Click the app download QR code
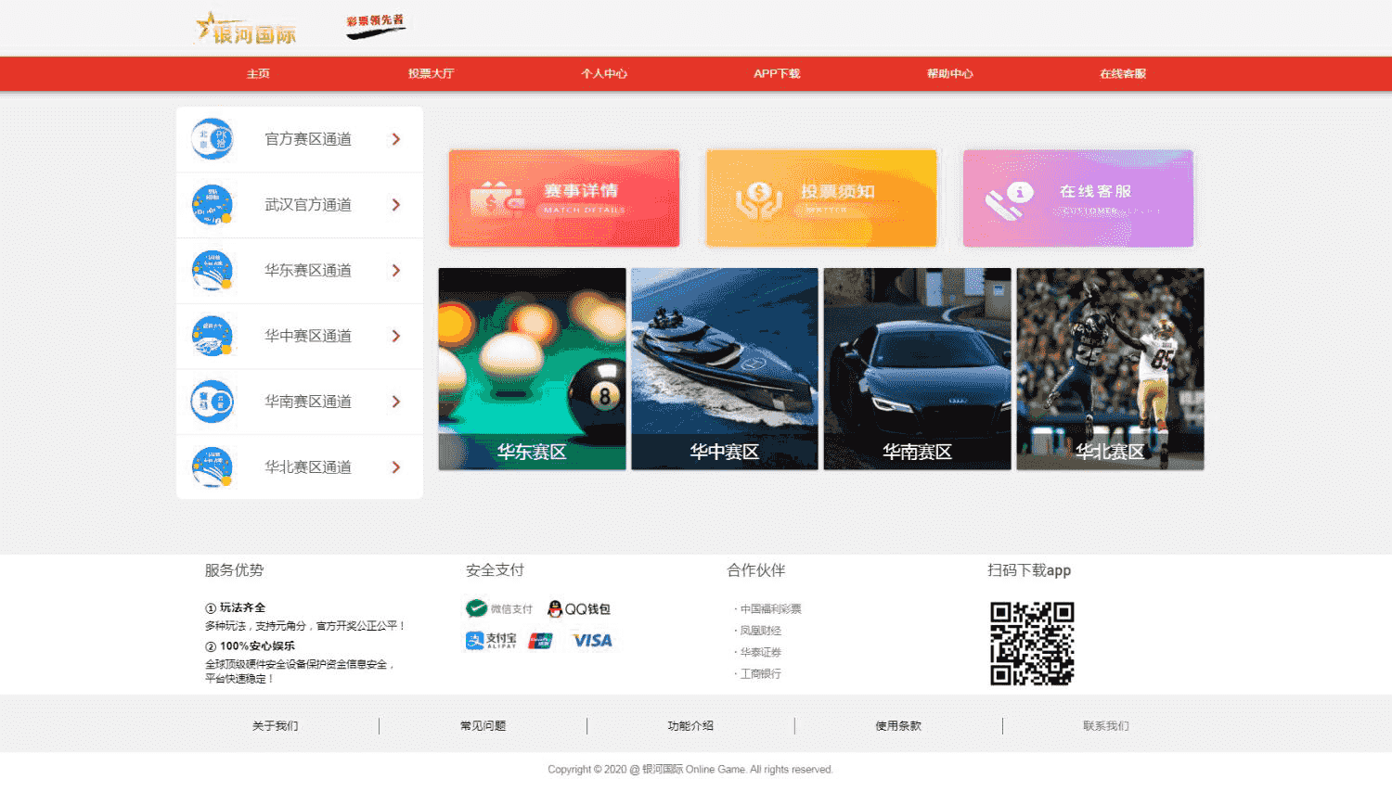 point(1034,642)
